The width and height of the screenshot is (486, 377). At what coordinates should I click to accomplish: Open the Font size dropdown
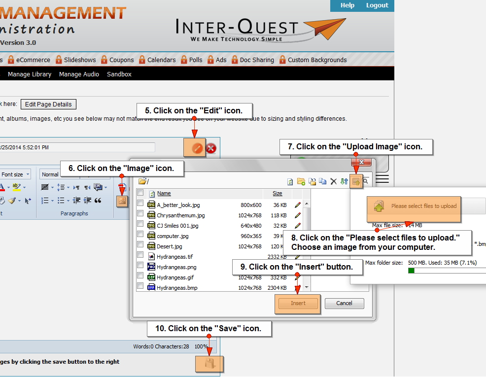click(28, 174)
